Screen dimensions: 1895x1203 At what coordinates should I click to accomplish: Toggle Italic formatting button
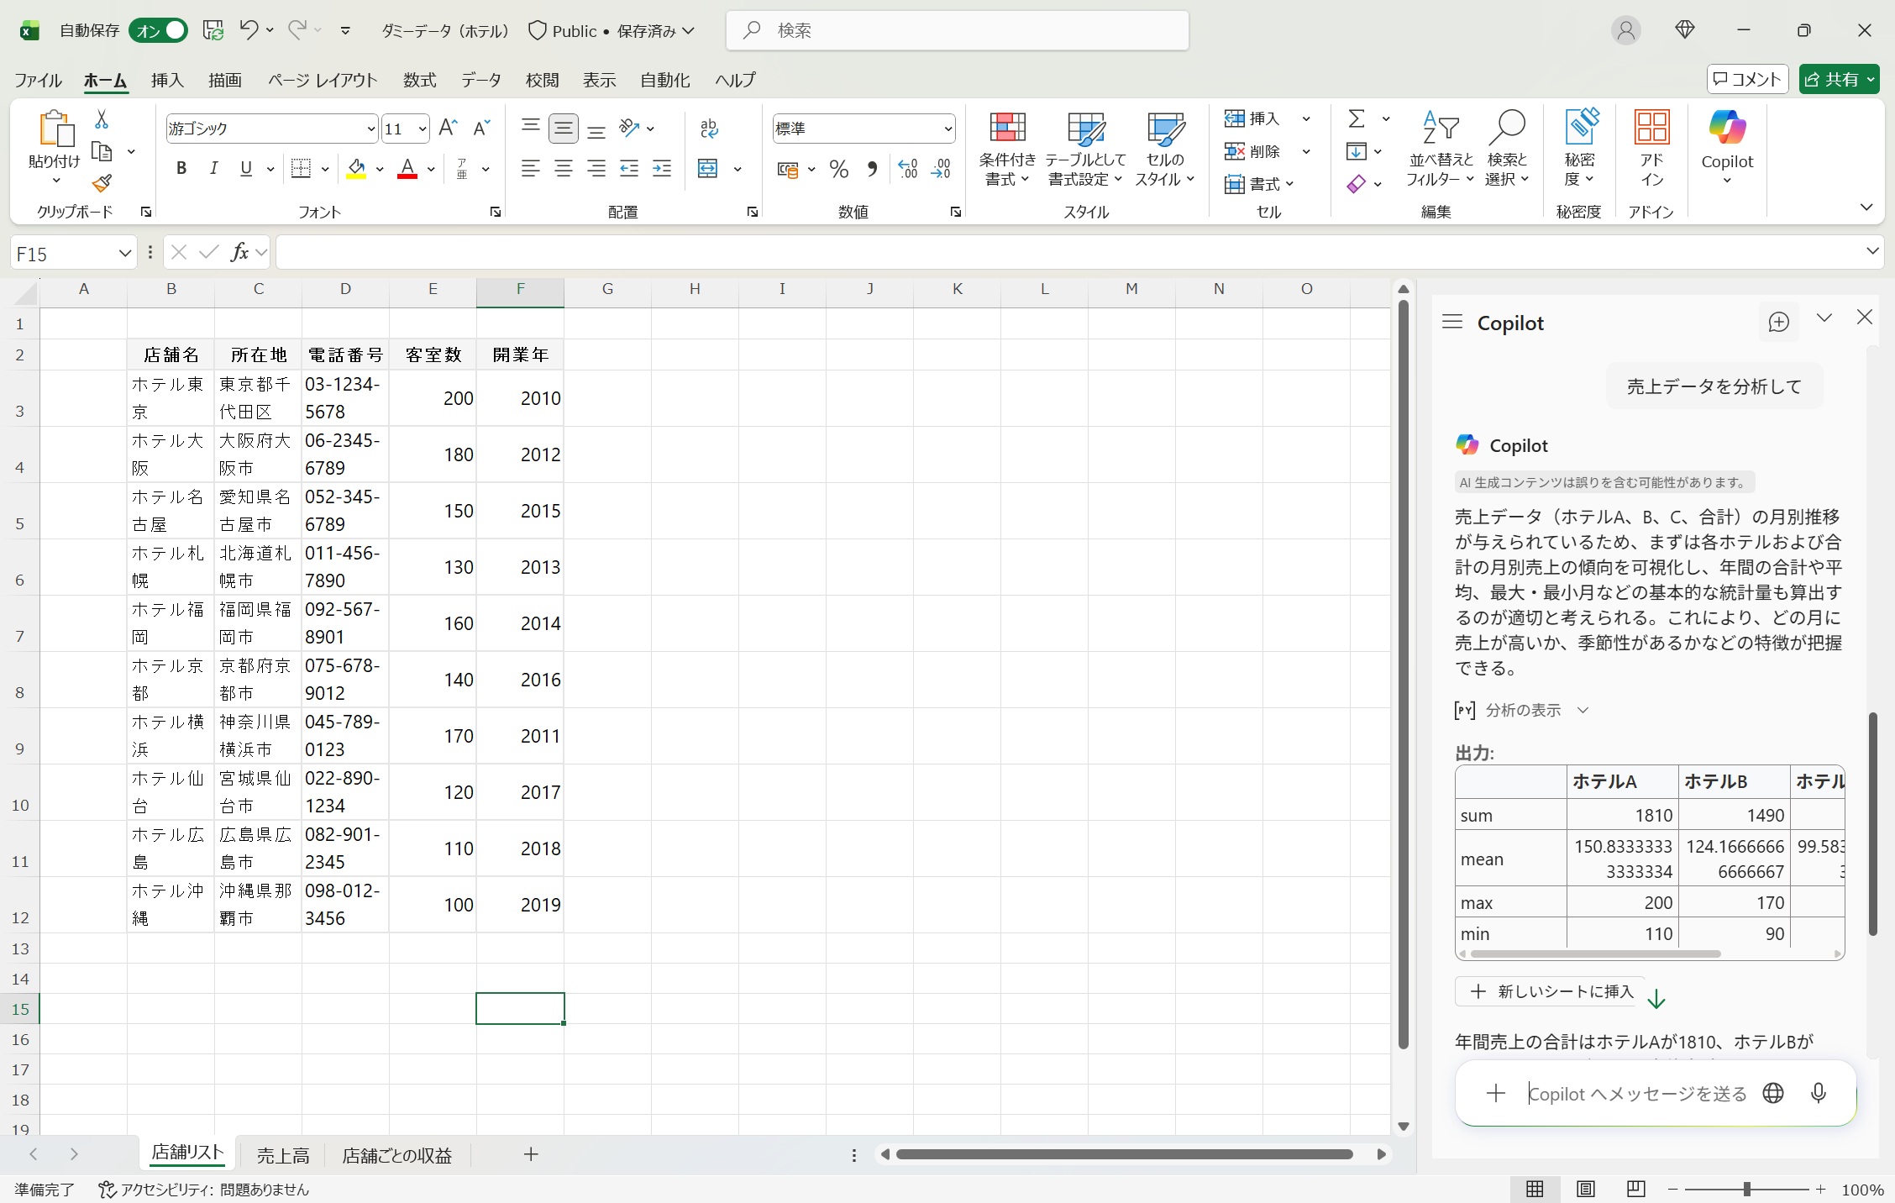tap(213, 169)
